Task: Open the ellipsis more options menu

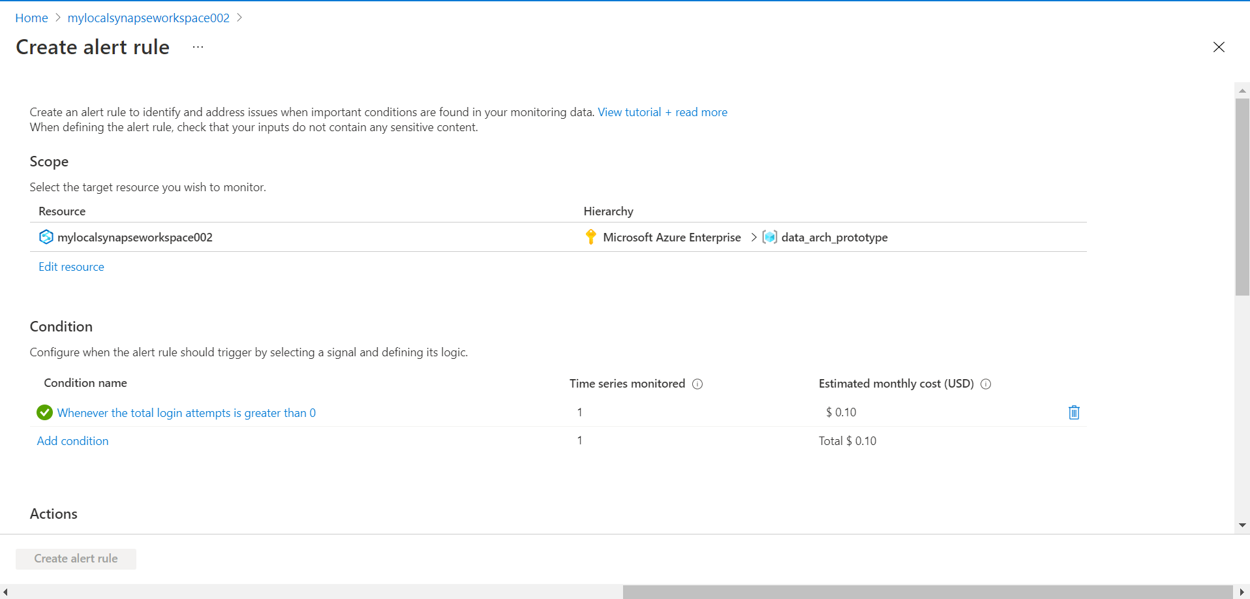Action: pos(198,47)
